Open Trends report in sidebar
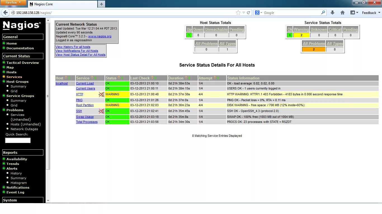This screenshot has height=214, width=382. tap(13, 164)
